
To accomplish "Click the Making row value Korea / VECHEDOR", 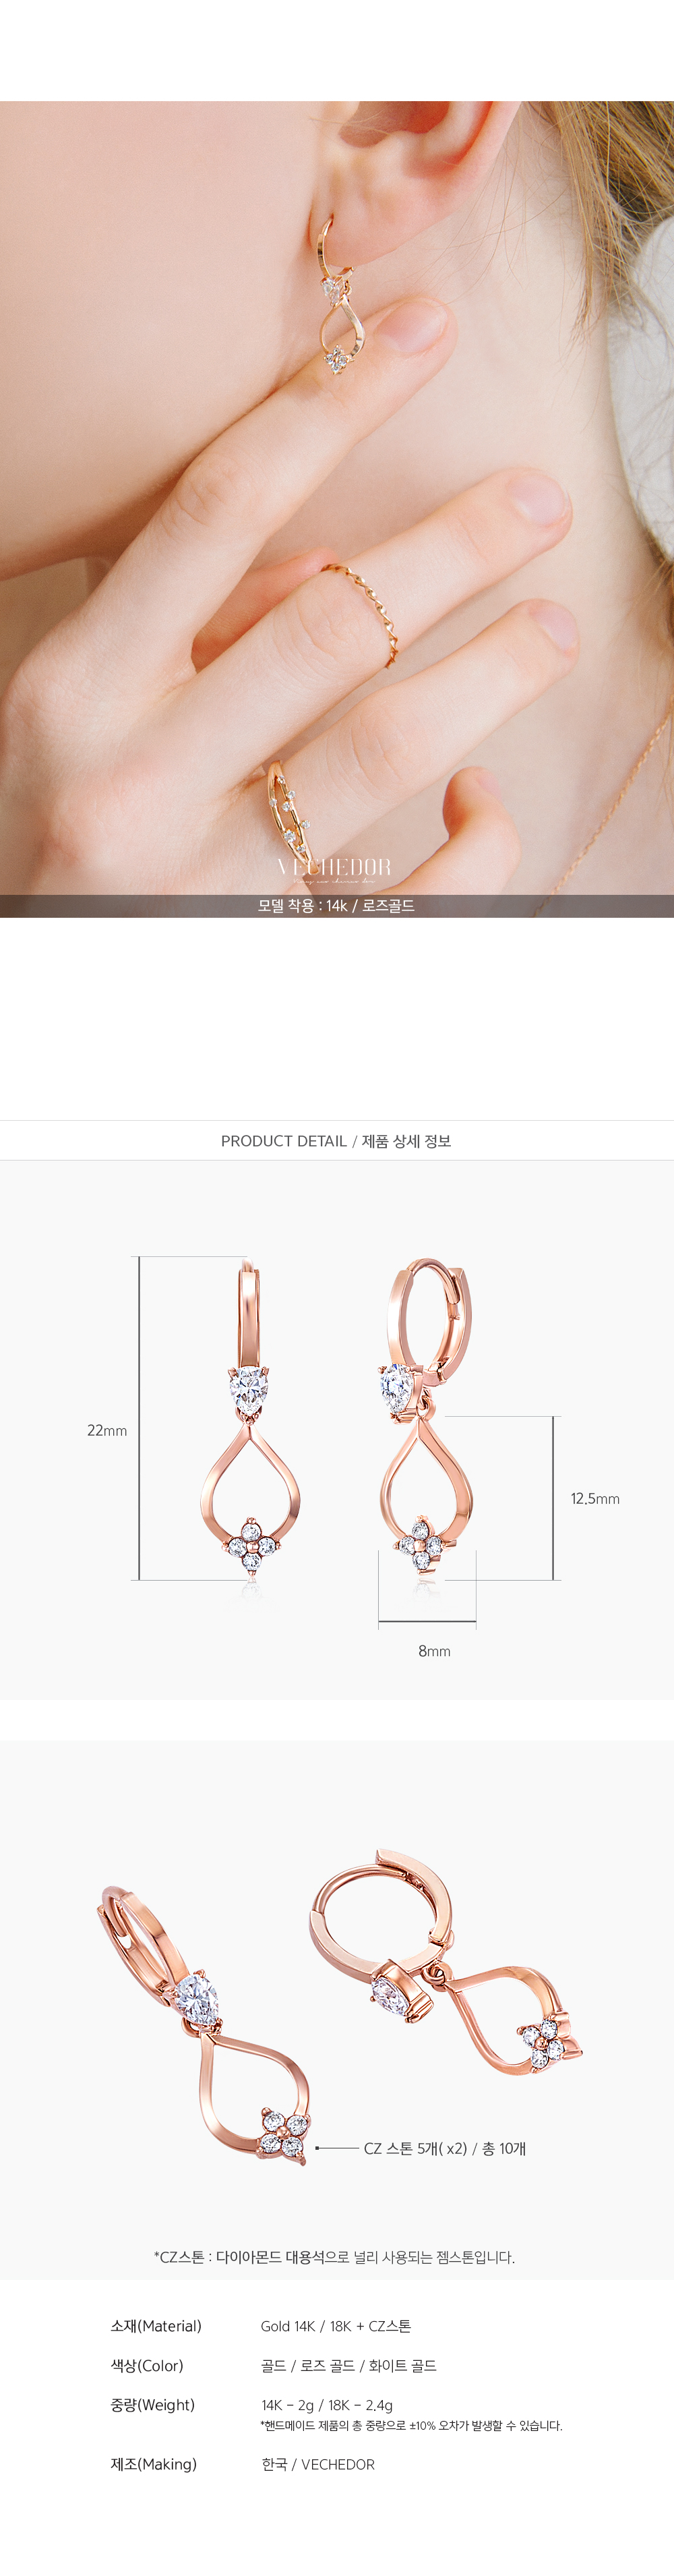I will (318, 2464).
